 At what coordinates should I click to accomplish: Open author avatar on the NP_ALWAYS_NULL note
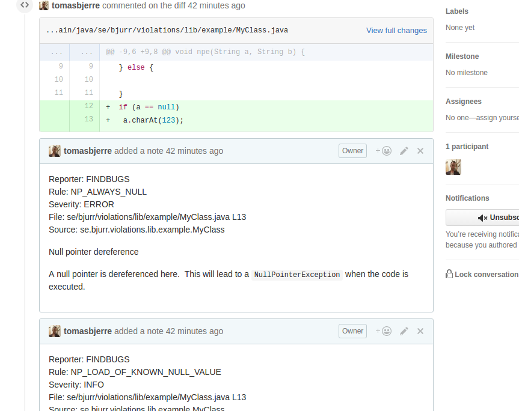pos(55,151)
